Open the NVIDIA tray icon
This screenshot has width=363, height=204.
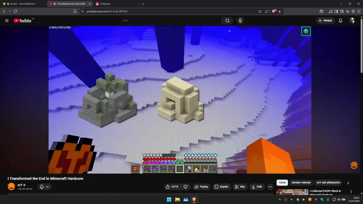pos(280,199)
